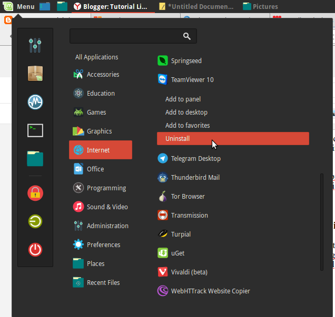
Task: Open file manager folder favorite icon
Action: 35,159
